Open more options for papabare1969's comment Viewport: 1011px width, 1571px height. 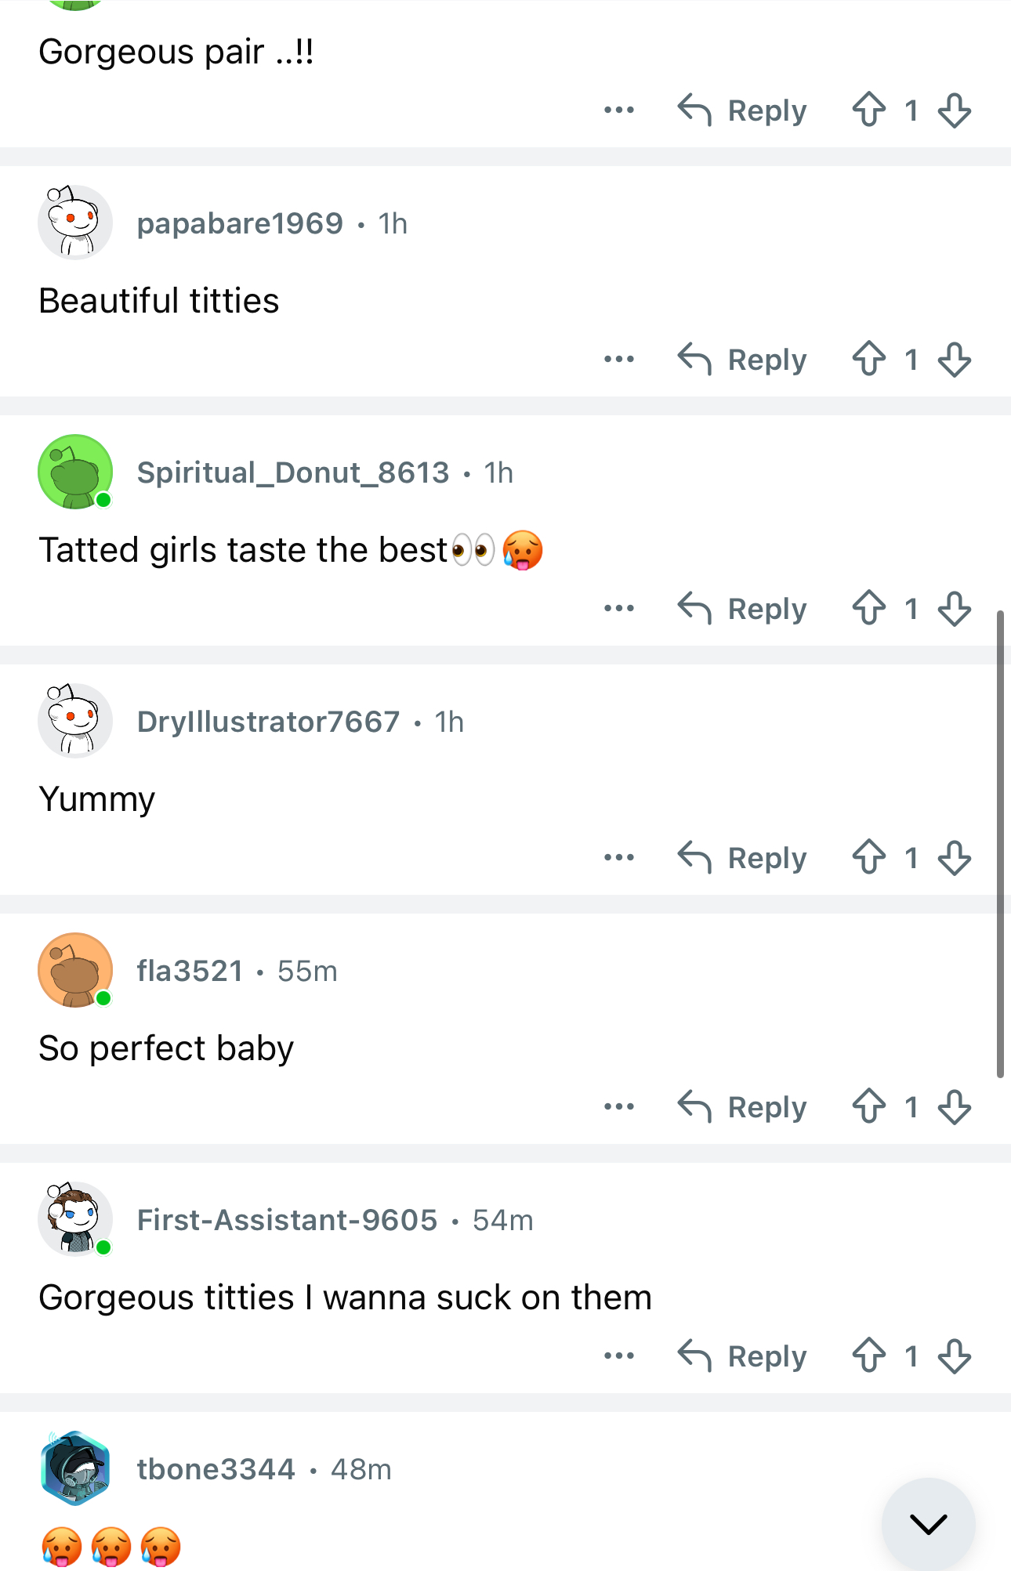(x=619, y=360)
